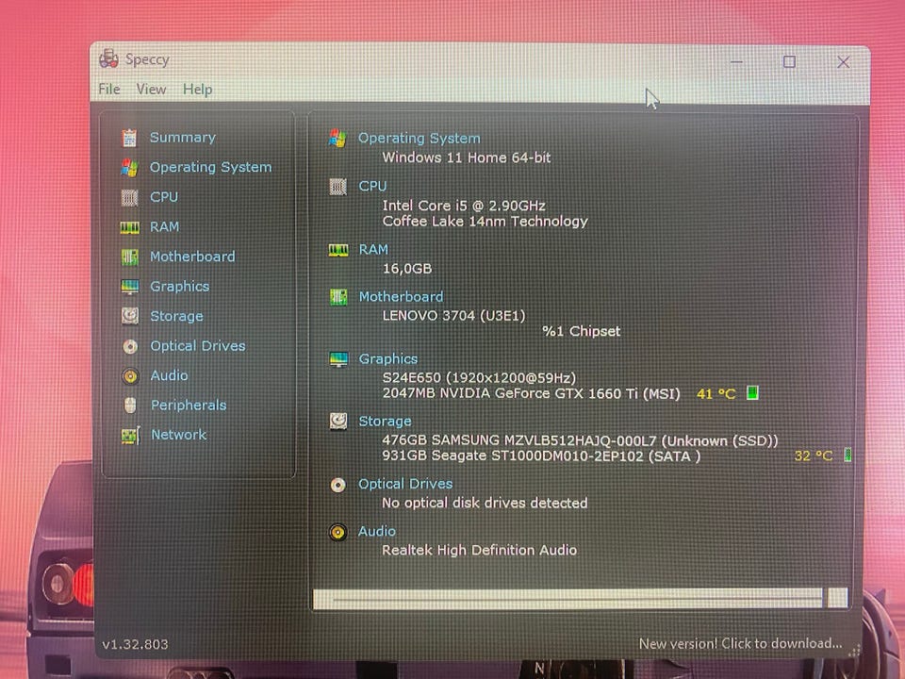
Task: Click the text Windows 11 Home 64-bit
Action: [467, 157]
